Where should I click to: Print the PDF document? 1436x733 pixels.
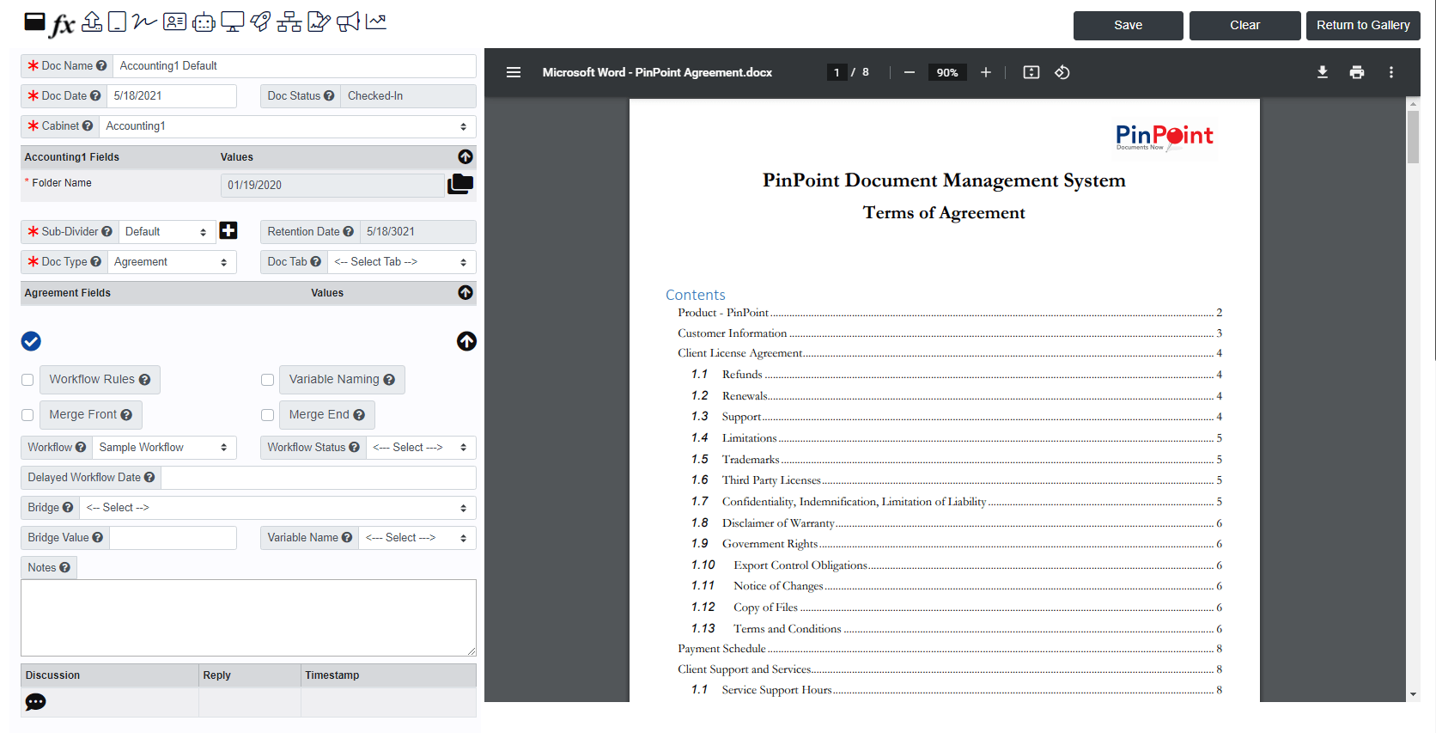click(x=1357, y=72)
